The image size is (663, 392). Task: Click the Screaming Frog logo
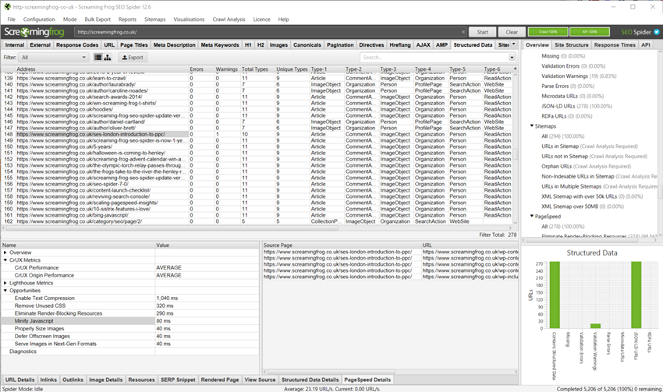(x=35, y=32)
